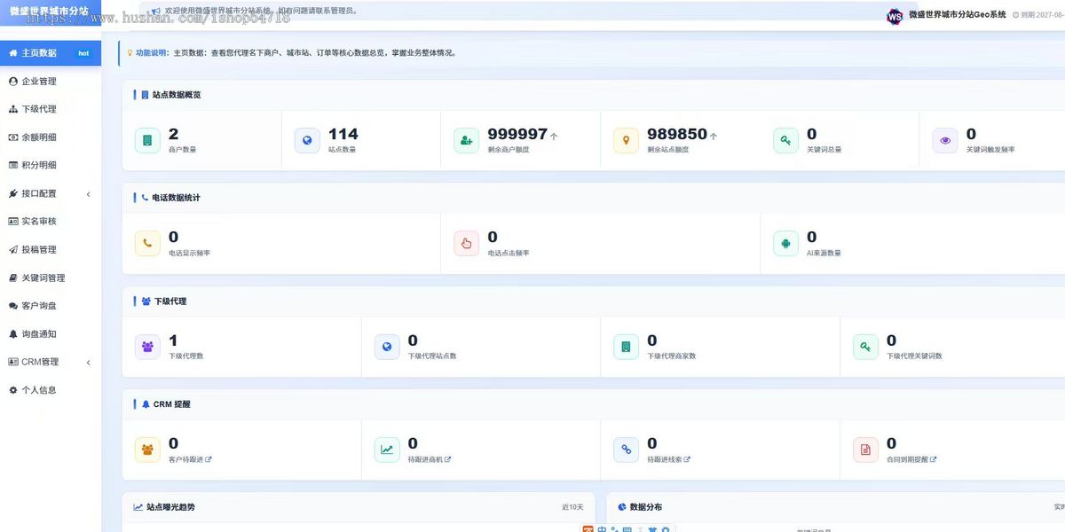Go to 积分明细 page
Screen dimensions: 1065x532
(39, 166)
